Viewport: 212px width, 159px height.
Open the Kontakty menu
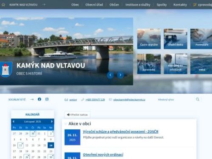click(x=180, y=5)
